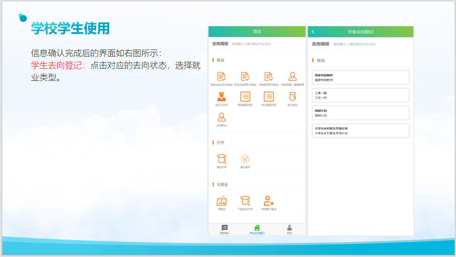This screenshot has width=456, height=257.
Task: Pick the 三支一扶 option card
Action: (x=360, y=95)
